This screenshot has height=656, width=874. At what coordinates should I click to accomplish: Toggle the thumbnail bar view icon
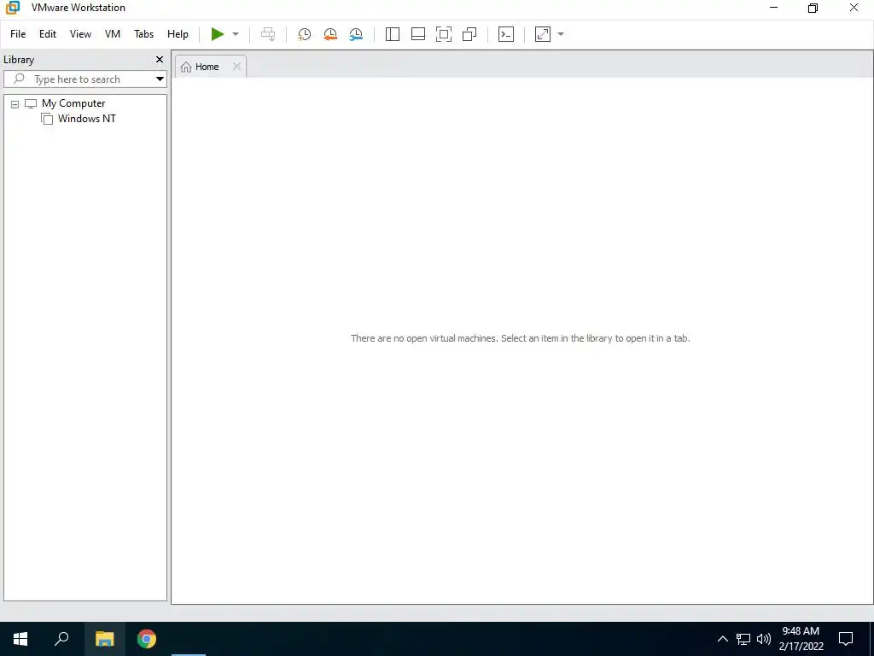418,34
